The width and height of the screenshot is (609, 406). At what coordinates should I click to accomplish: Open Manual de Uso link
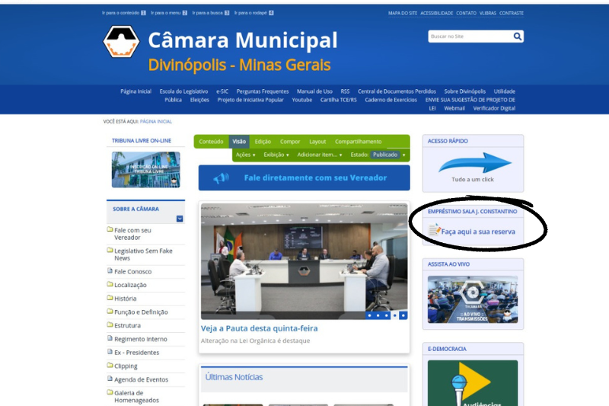[x=314, y=91]
